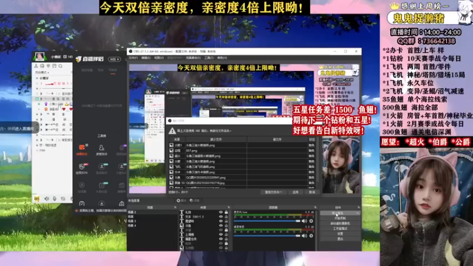
Task: Open the 帮助(H) menu in OBS
Action: coord(222,57)
